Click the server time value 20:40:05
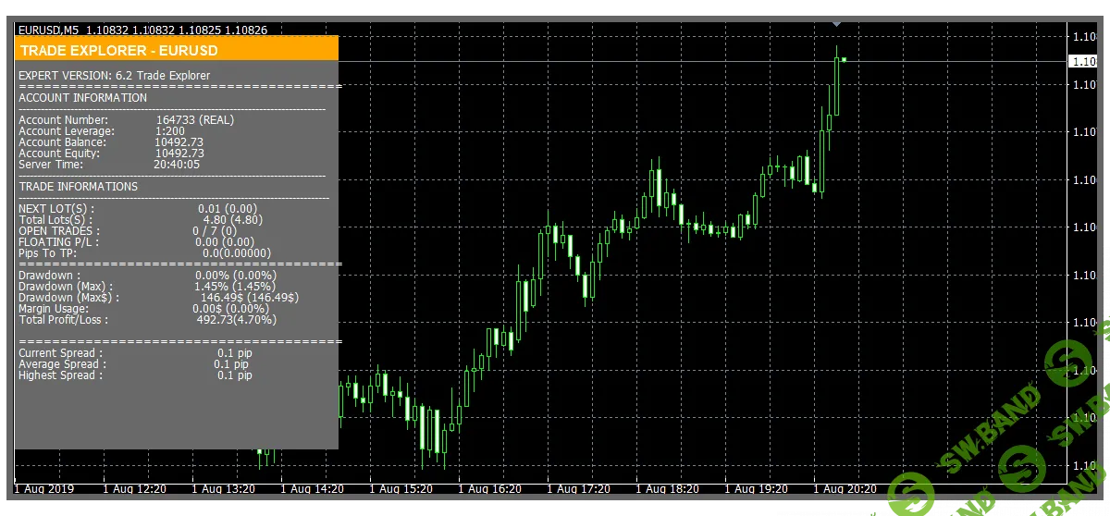 click(177, 165)
